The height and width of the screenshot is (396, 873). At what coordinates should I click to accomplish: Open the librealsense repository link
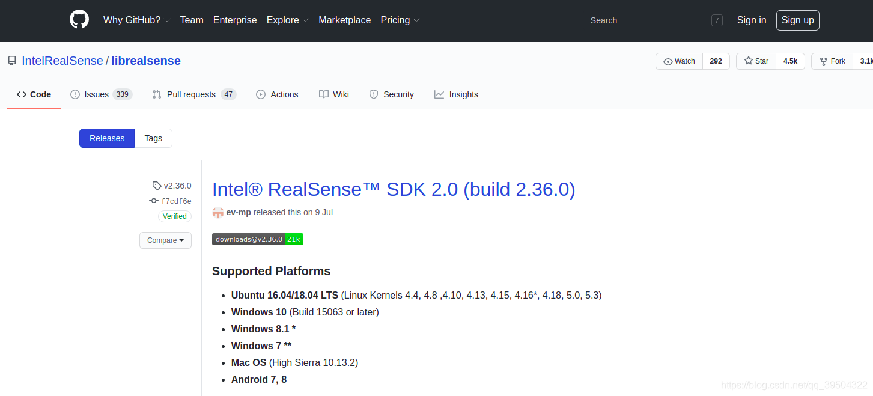[145, 60]
